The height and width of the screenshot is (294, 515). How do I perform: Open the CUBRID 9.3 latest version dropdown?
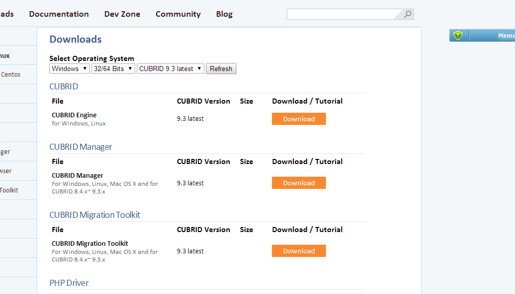170,69
